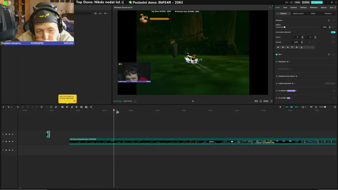This screenshot has width=338, height=190.
Task: Expand AI rozšíření options arrow
Action: pyautogui.click(x=291, y=98)
